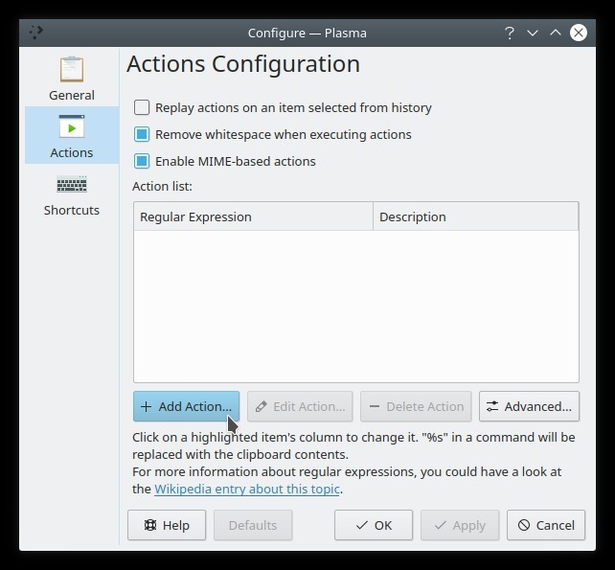
Task: Click the empty action list area
Action: pos(355,307)
